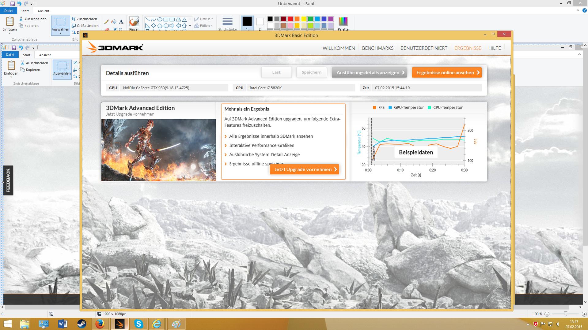This screenshot has width=588, height=330.
Task: Crop the image with Zuschneiden
Action: 85,19
